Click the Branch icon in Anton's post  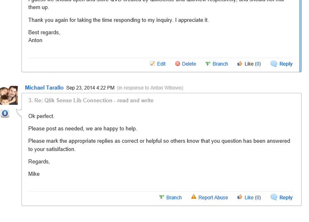208,64
